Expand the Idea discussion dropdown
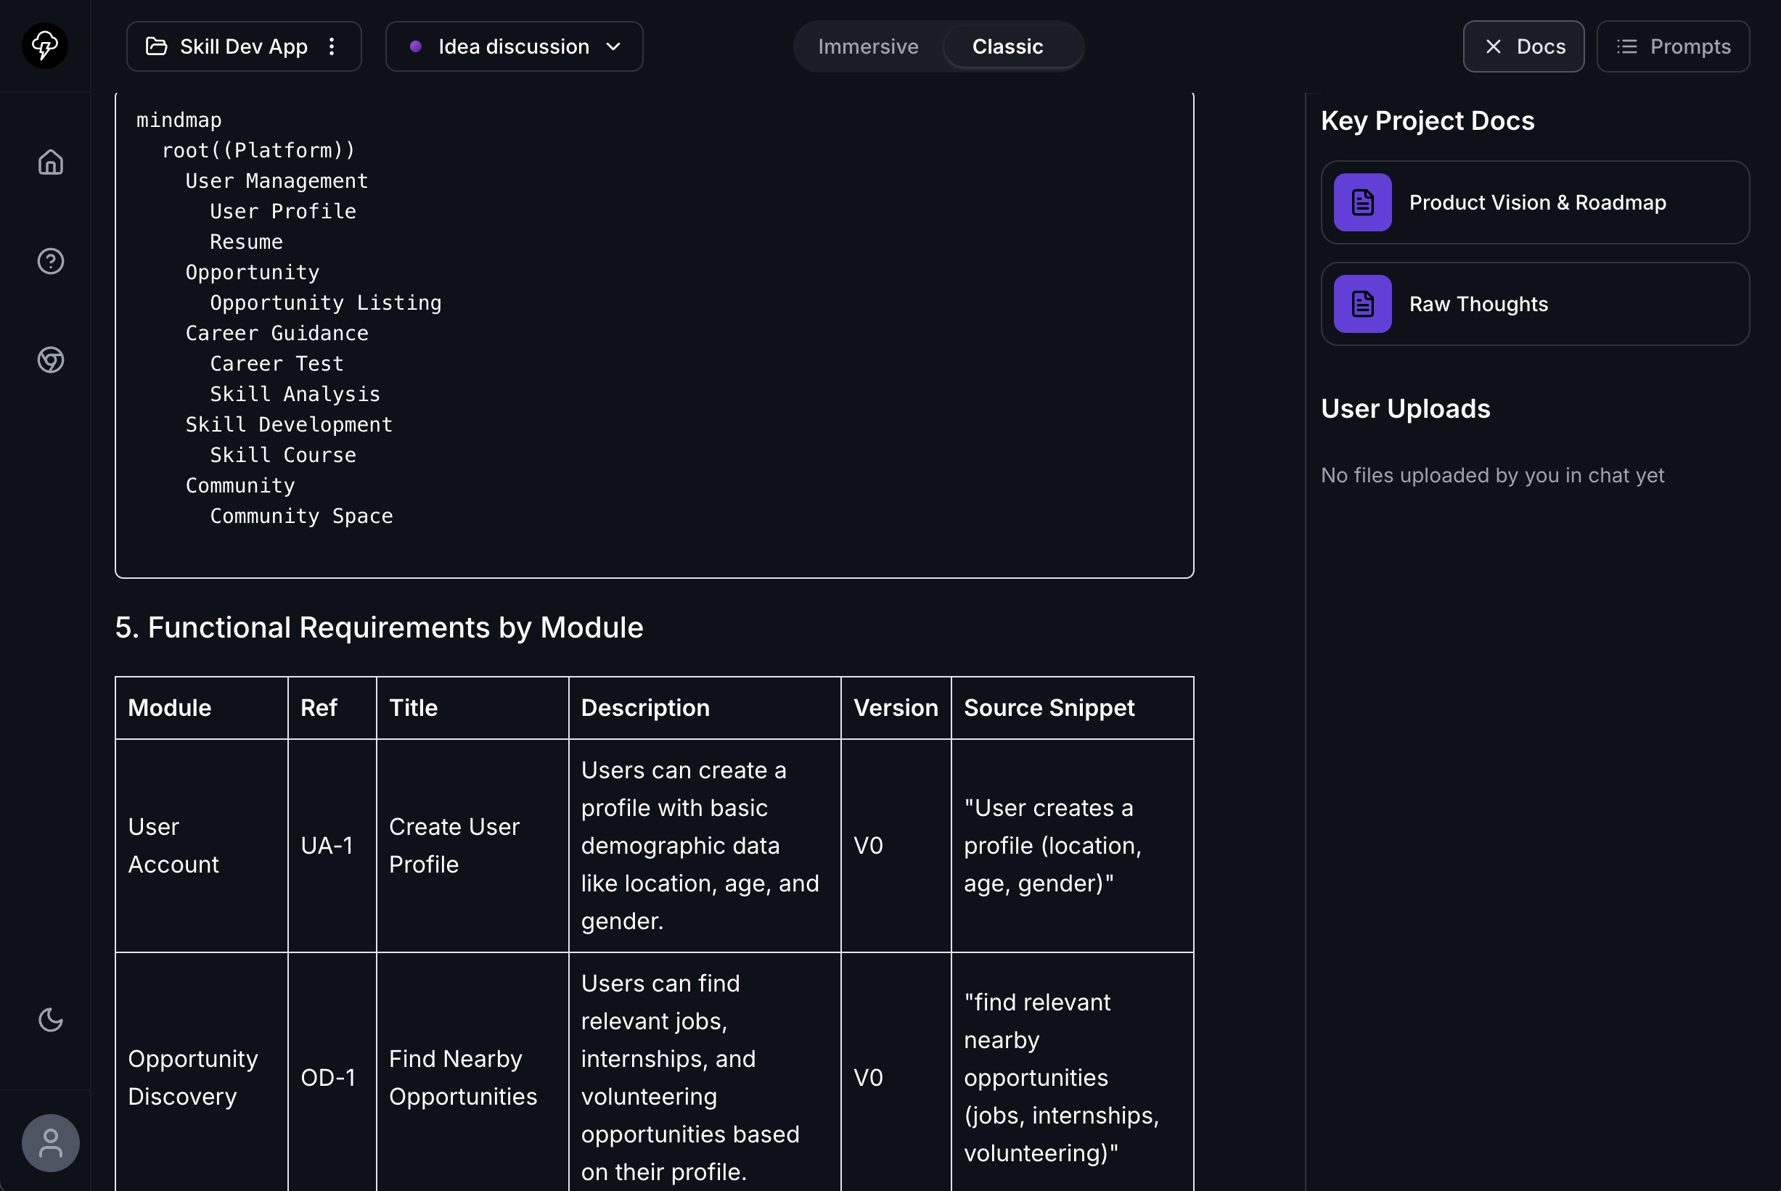 514,46
